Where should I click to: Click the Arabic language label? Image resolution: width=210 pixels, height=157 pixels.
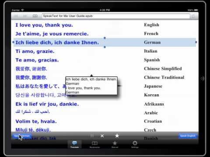151,113
